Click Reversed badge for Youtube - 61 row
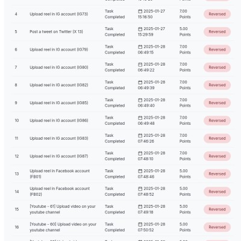 [217, 209]
